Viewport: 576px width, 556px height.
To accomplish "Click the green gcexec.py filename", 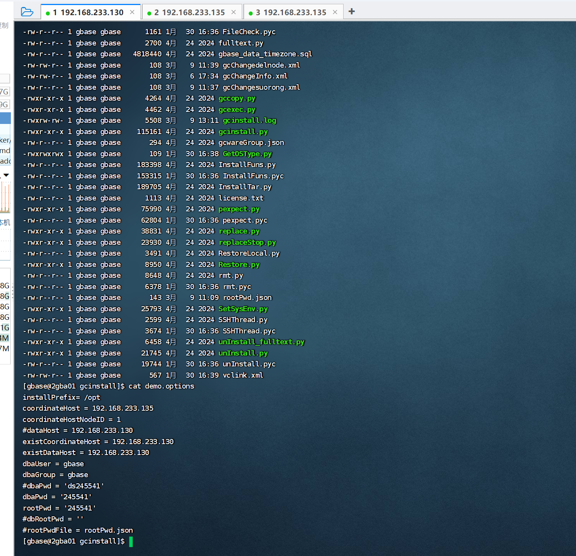I will click(x=237, y=110).
